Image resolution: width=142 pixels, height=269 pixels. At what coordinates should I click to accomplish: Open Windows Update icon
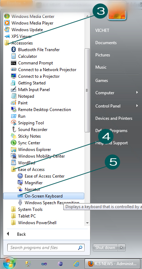click(7, 30)
